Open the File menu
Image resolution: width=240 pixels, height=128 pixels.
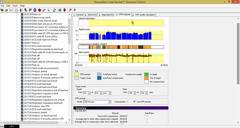tap(3, 6)
